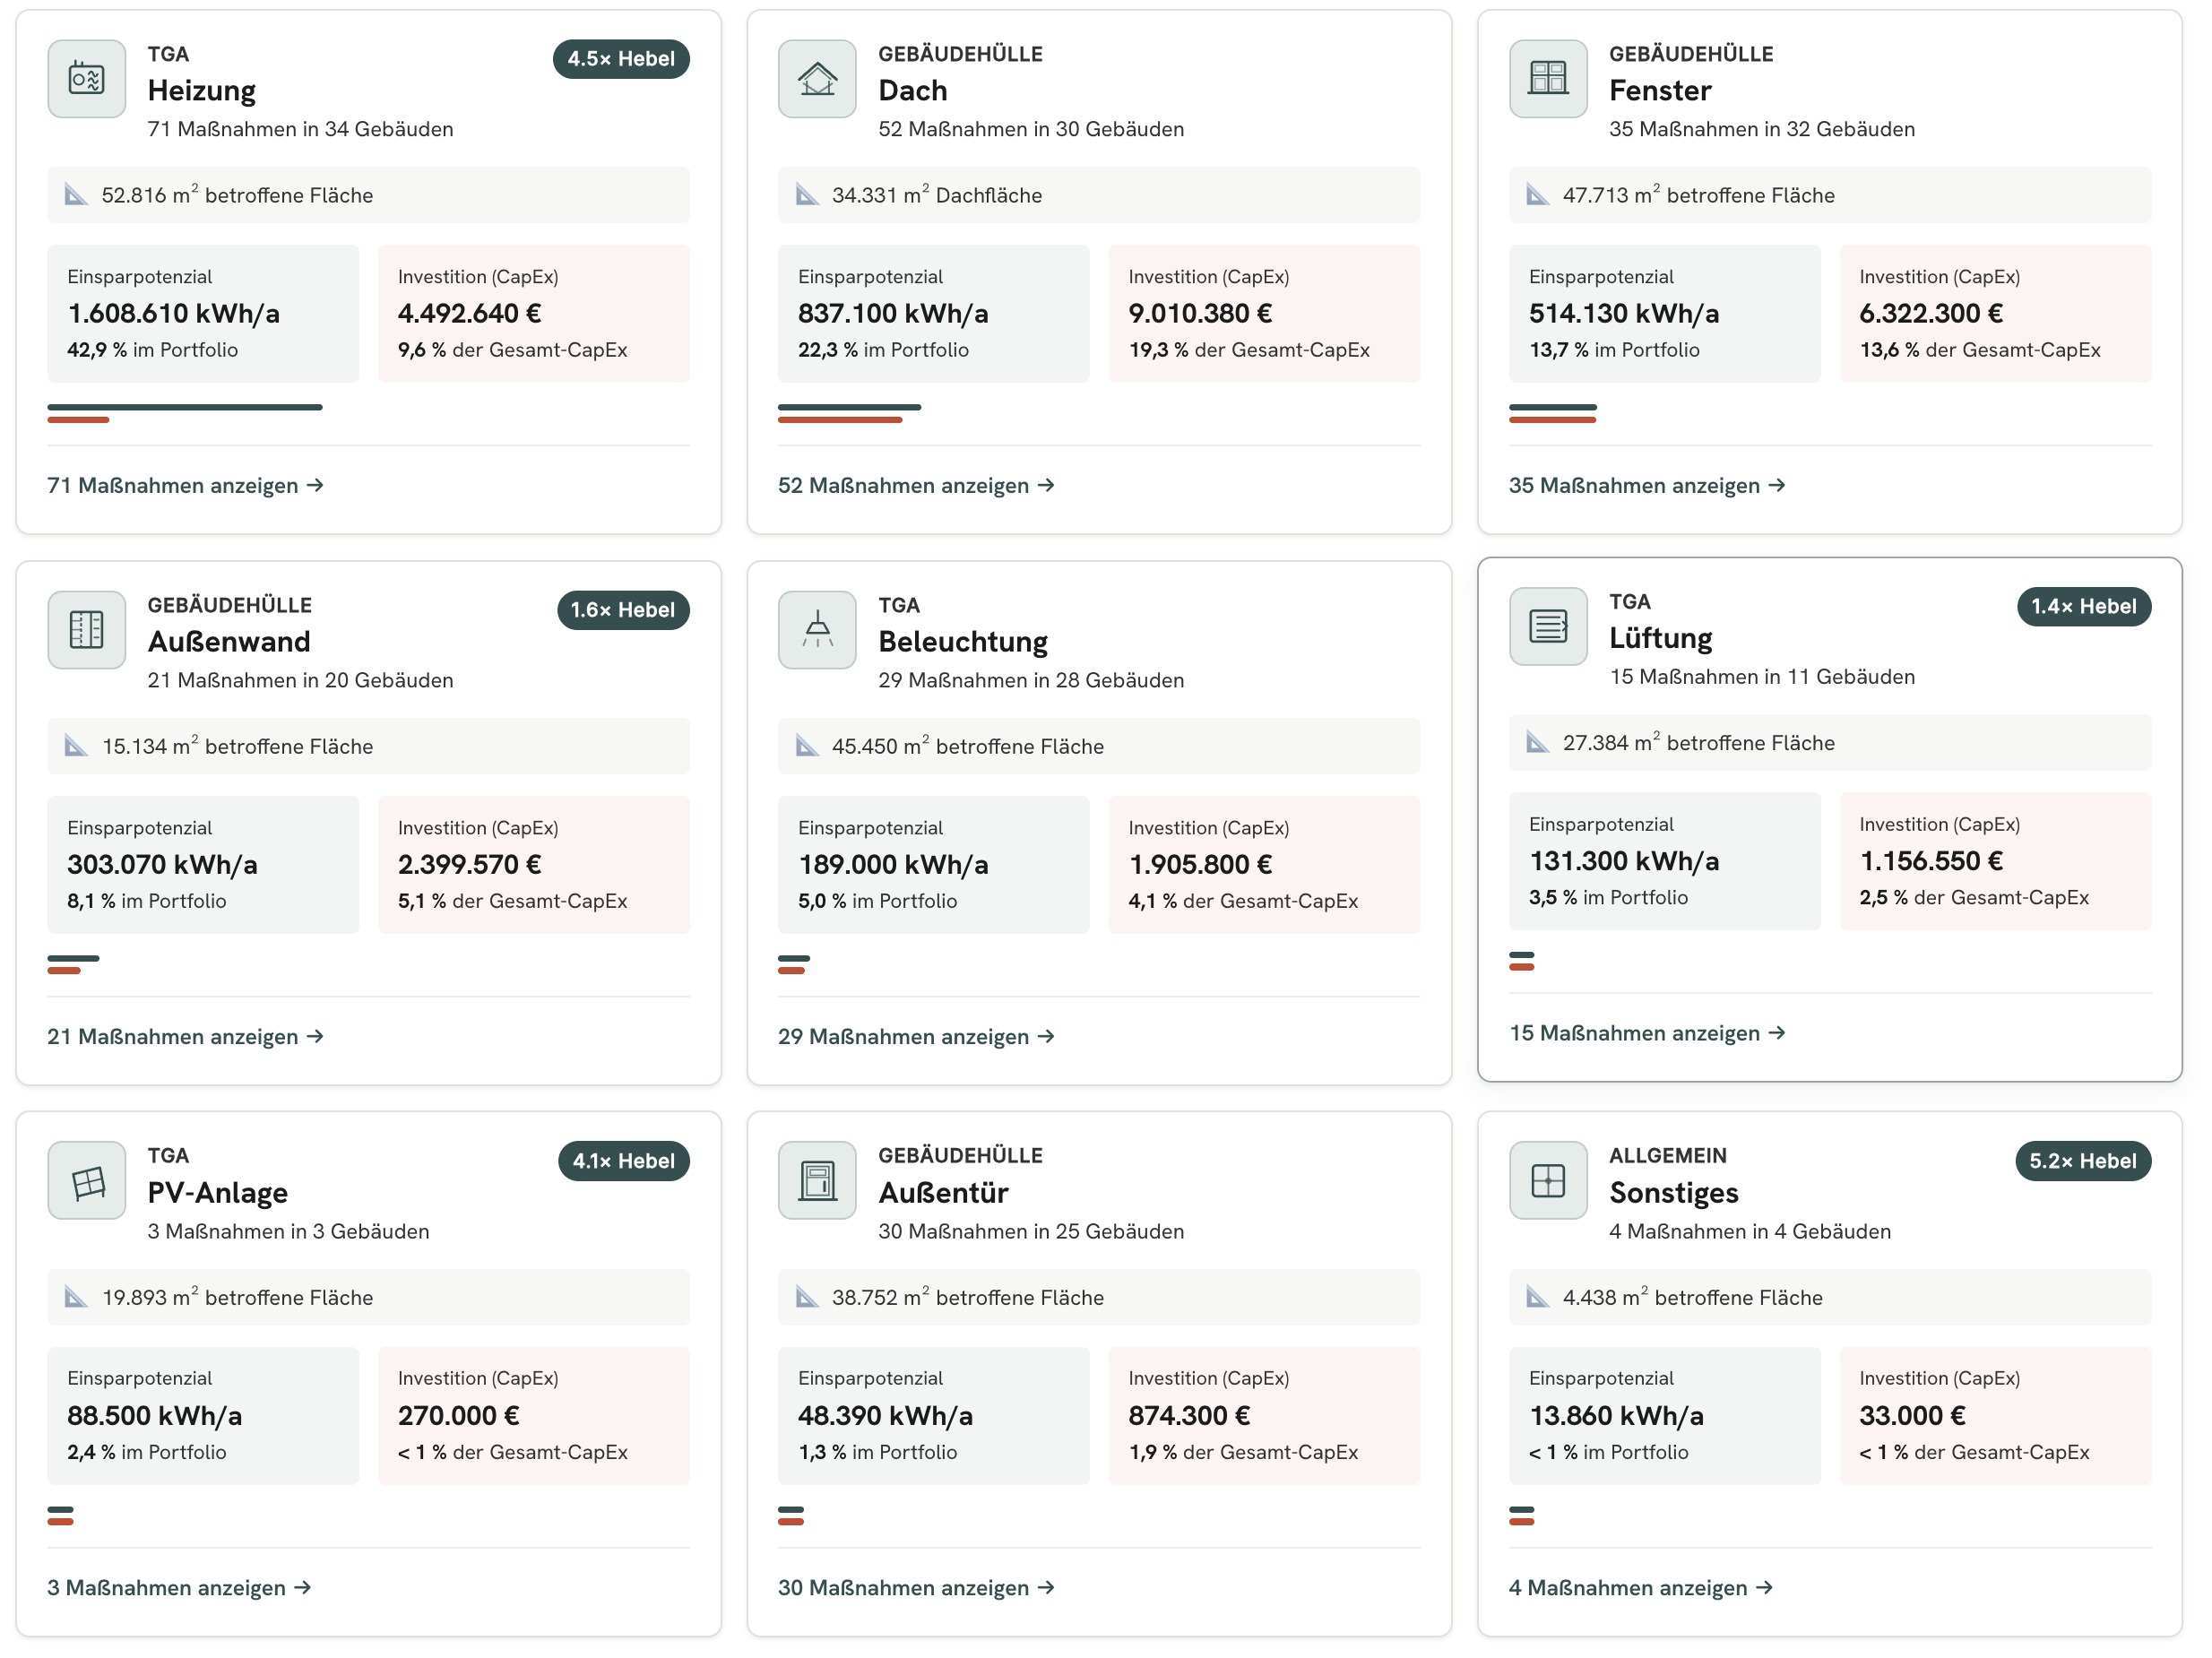Viewport: 2212px width, 1658px height.
Task: Click Heizung savings progress bar
Action: tap(185, 407)
